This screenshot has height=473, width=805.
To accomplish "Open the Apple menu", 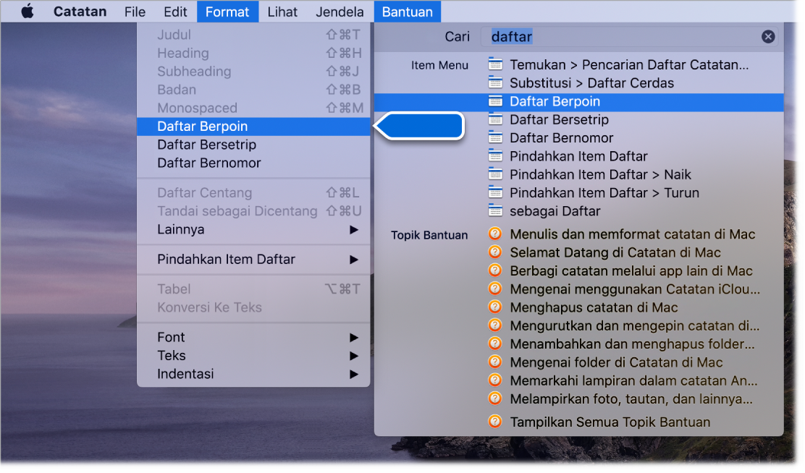I will pos(28,11).
